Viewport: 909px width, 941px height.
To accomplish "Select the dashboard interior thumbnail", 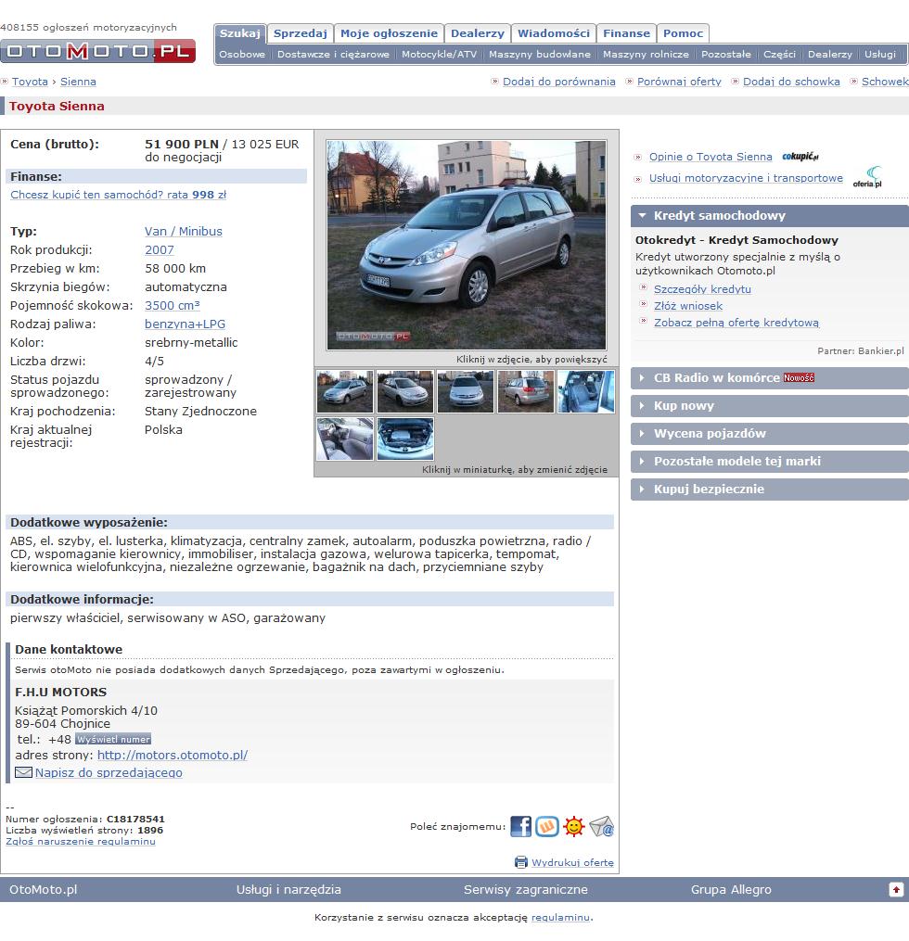I will pos(345,439).
